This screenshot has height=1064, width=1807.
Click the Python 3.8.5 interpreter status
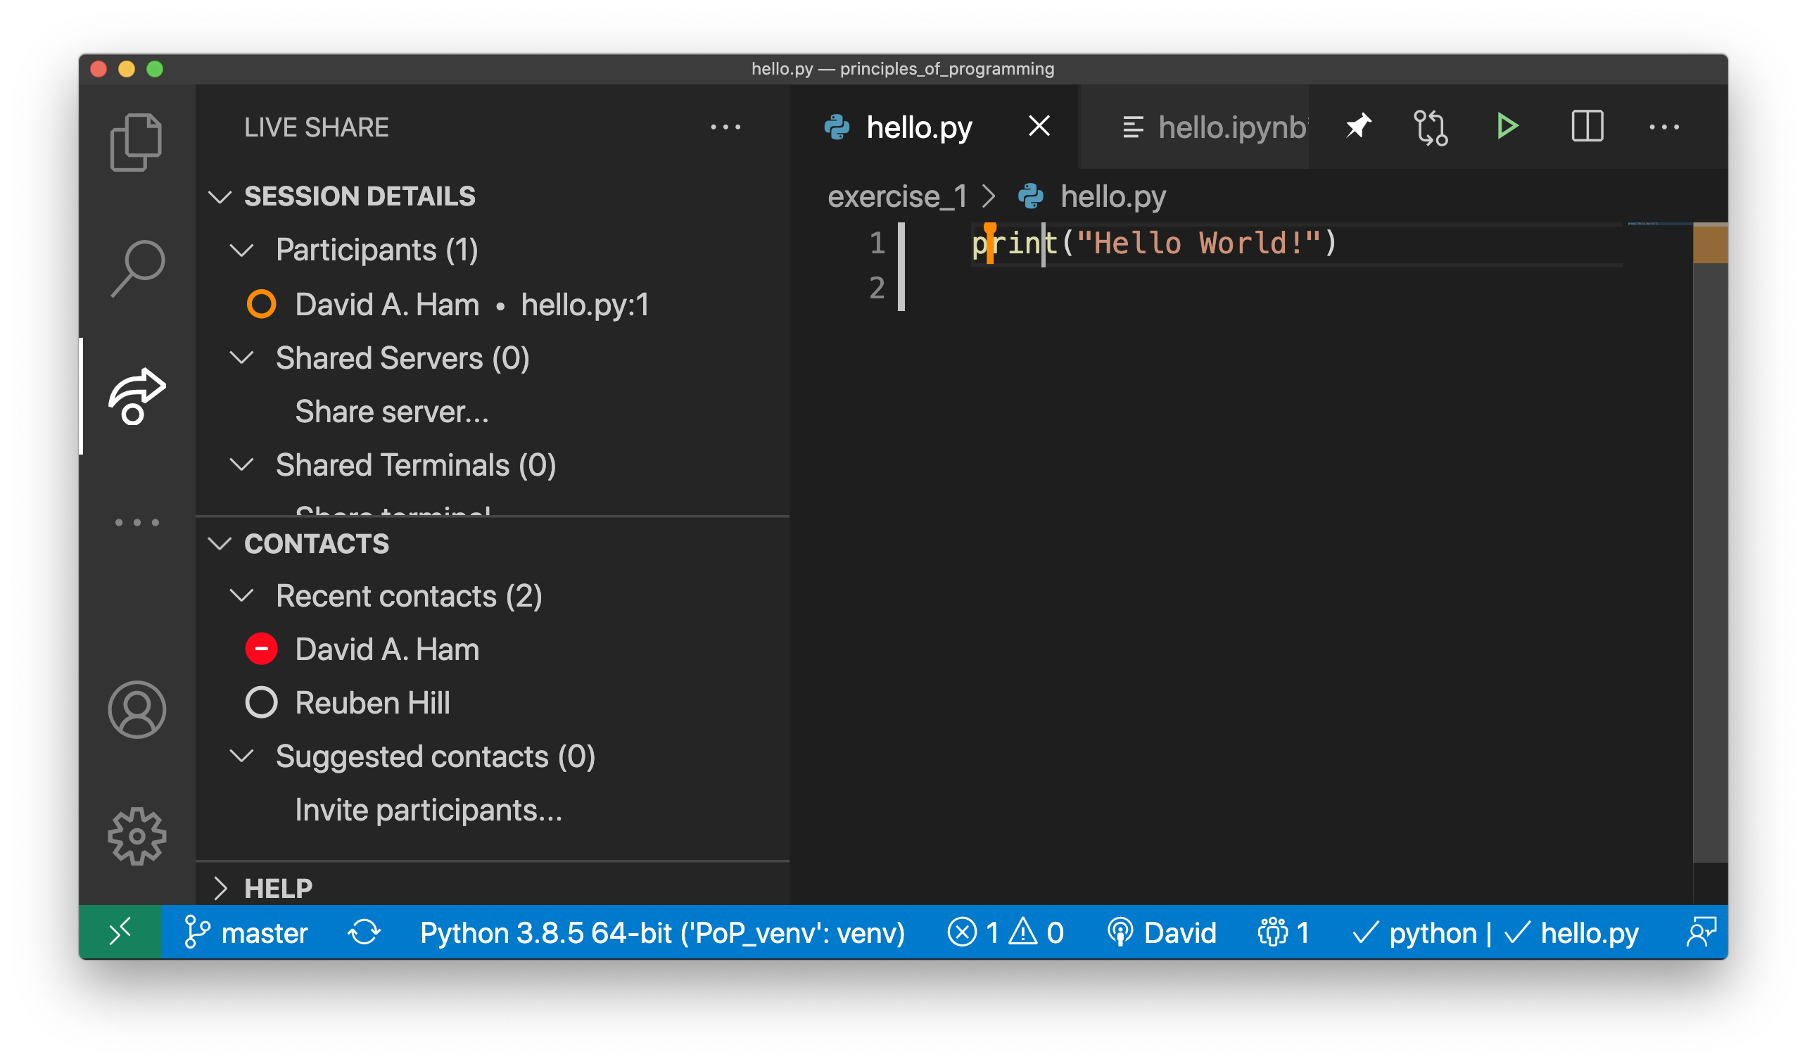(646, 935)
